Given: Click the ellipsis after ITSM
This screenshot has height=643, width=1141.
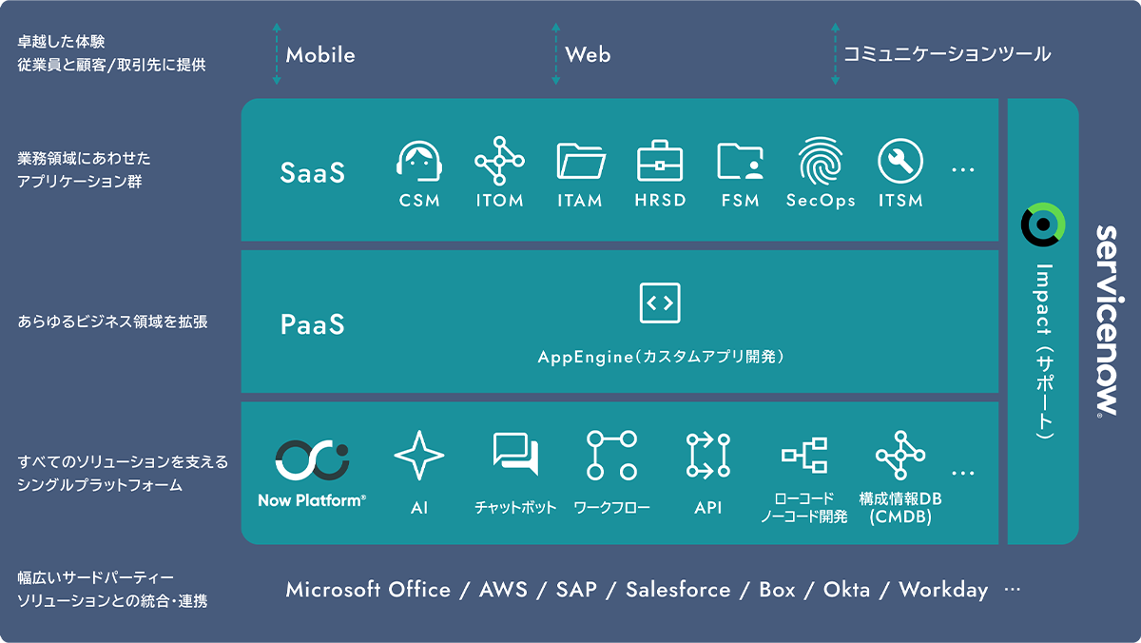Looking at the screenshot, I should point(963,170).
